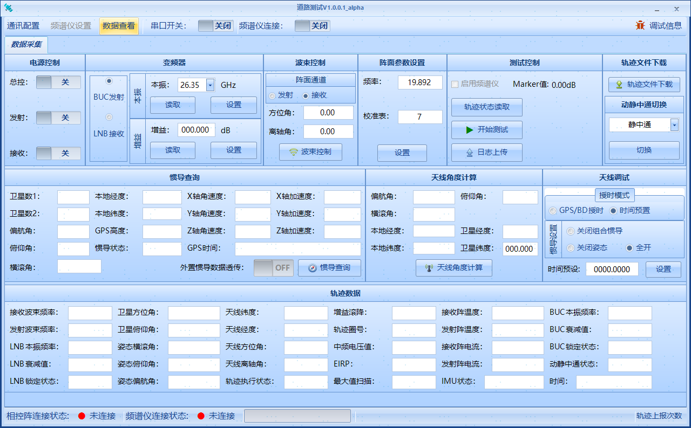Screen dimensions: 691x428
Task: Click the app logo icon in title bar
Action: point(8,8)
